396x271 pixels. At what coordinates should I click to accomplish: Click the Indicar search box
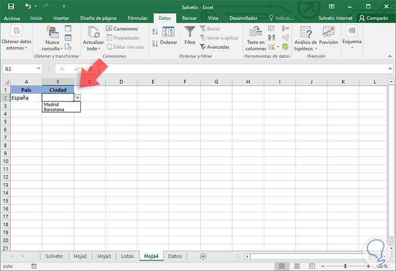click(x=281, y=18)
